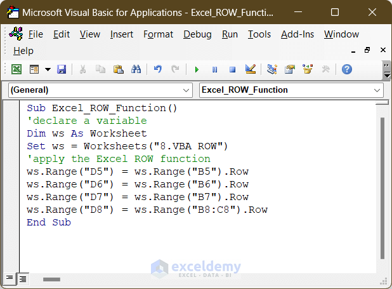This screenshot has height=289, width=392.
Task: Maximize the VBA editor window
Action: pos(335,12)
